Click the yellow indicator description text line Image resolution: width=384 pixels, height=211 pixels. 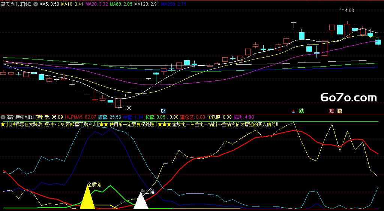pos(139,124)
